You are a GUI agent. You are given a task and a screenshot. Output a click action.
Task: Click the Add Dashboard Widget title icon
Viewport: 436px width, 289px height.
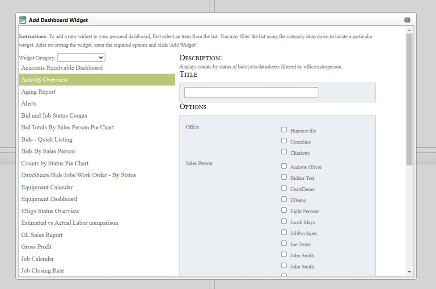[22, 20]
